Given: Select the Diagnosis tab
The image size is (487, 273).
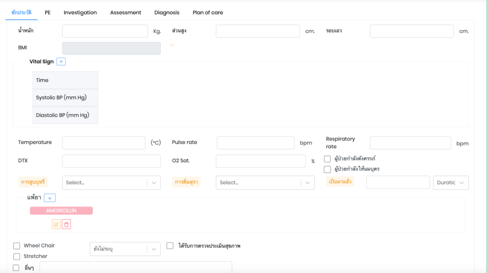Looking at the screenshot, I should (167, 12).
